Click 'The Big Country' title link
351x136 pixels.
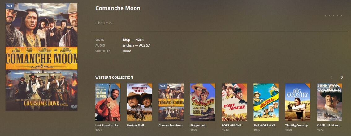(297, 126)
